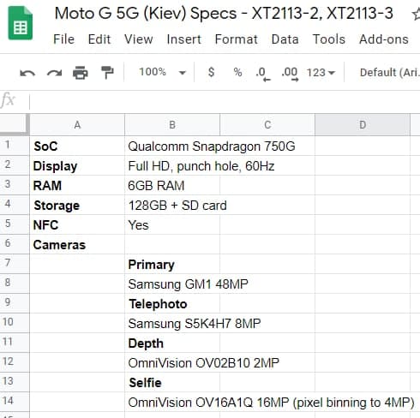Select row 6 header
Image resolution: width=420 pixels, height=418 pixels.
[x=15, y=244]
